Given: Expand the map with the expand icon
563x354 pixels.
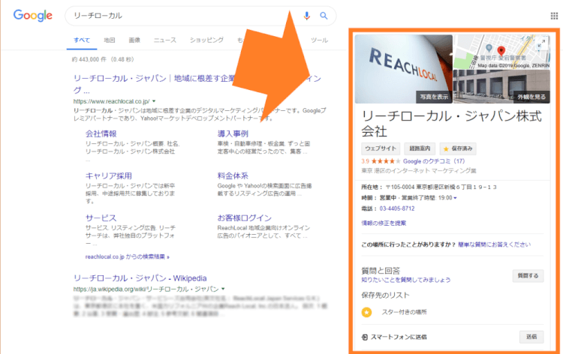Looking at the screenshot, I should (542, 43).
